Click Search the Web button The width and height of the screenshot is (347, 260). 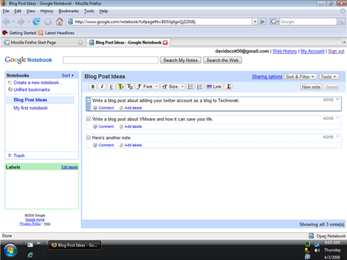point(222,60)
